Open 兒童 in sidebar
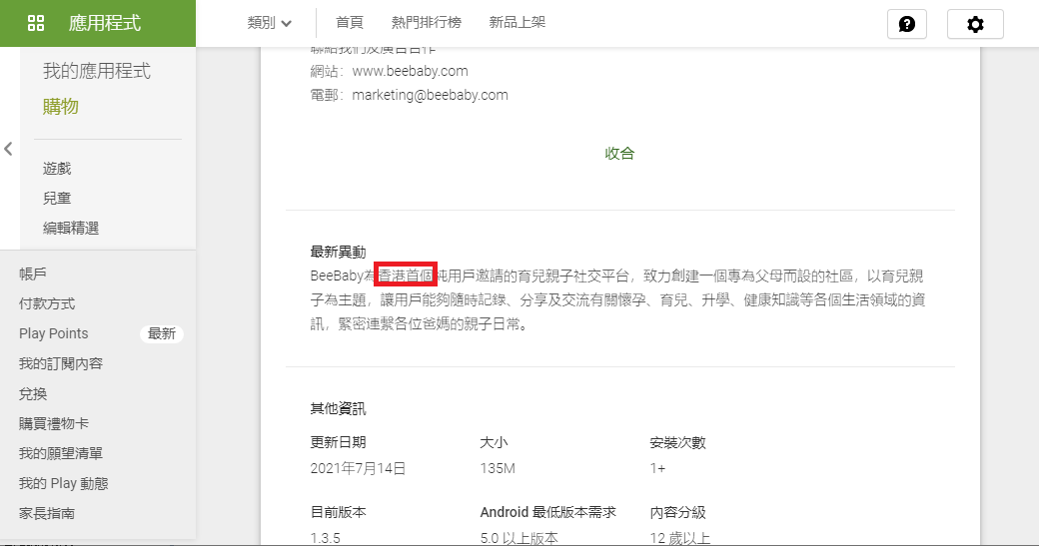 click(57, 199)
